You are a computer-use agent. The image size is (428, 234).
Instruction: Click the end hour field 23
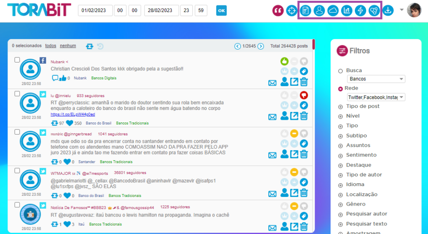tap(186, 10)
